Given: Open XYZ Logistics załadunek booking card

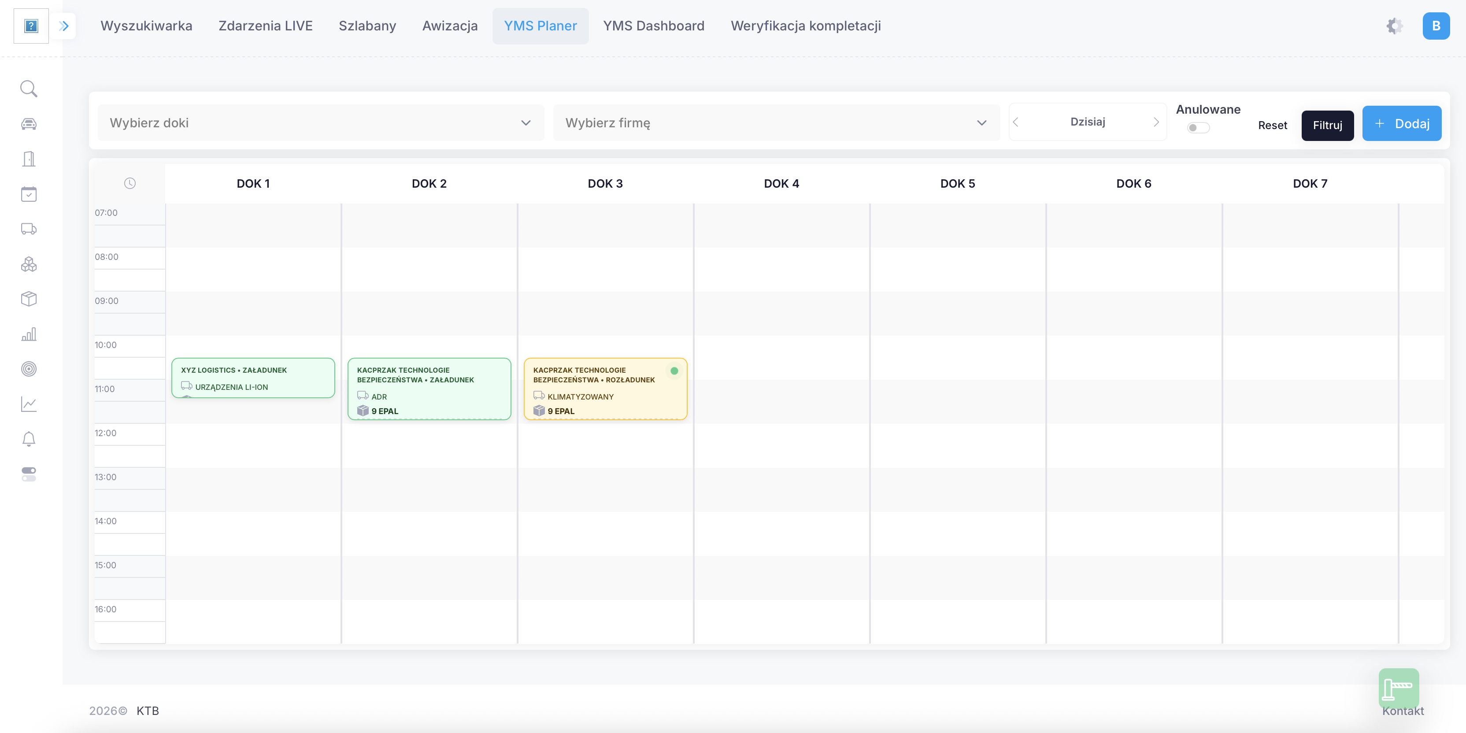Looking at the screenshot, I should coord(253,378).
